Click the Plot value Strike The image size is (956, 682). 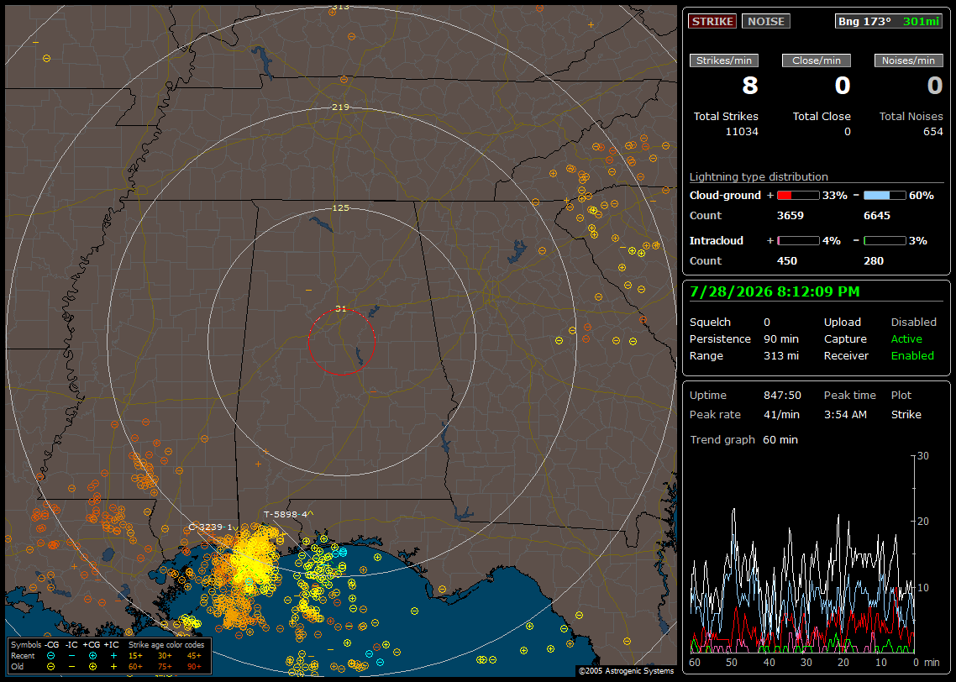pos(906,414)
